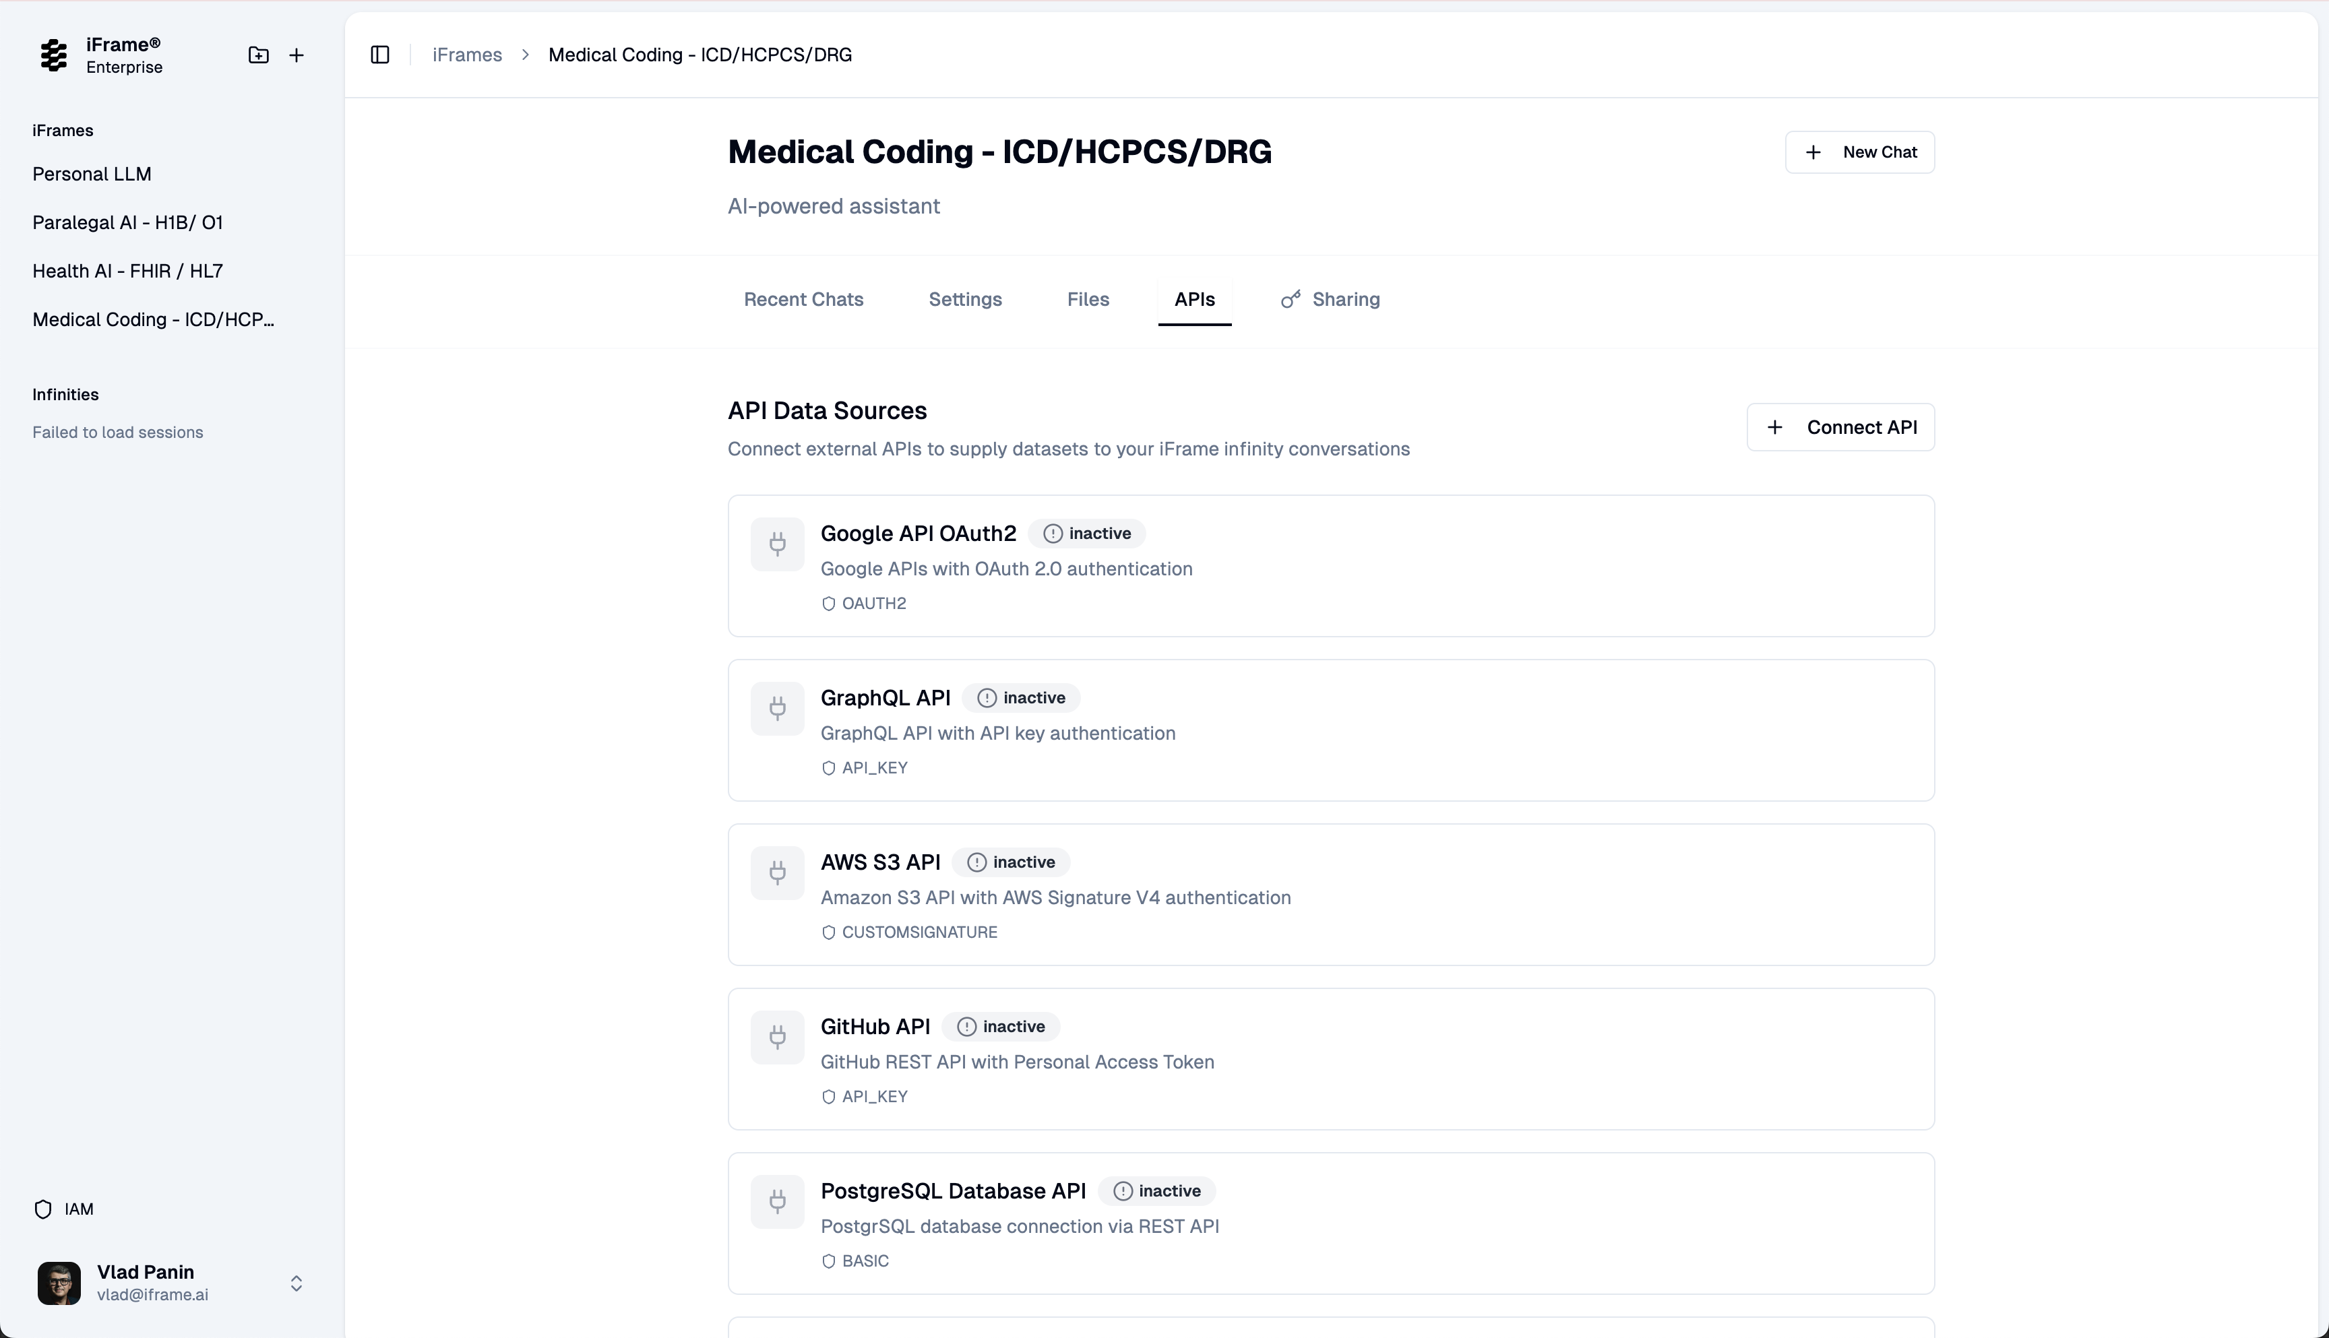This screenshot has width=2329, height=1338.
Task: Click the plug icon on Google API OAuth2 card
Action: click(778, 544)
